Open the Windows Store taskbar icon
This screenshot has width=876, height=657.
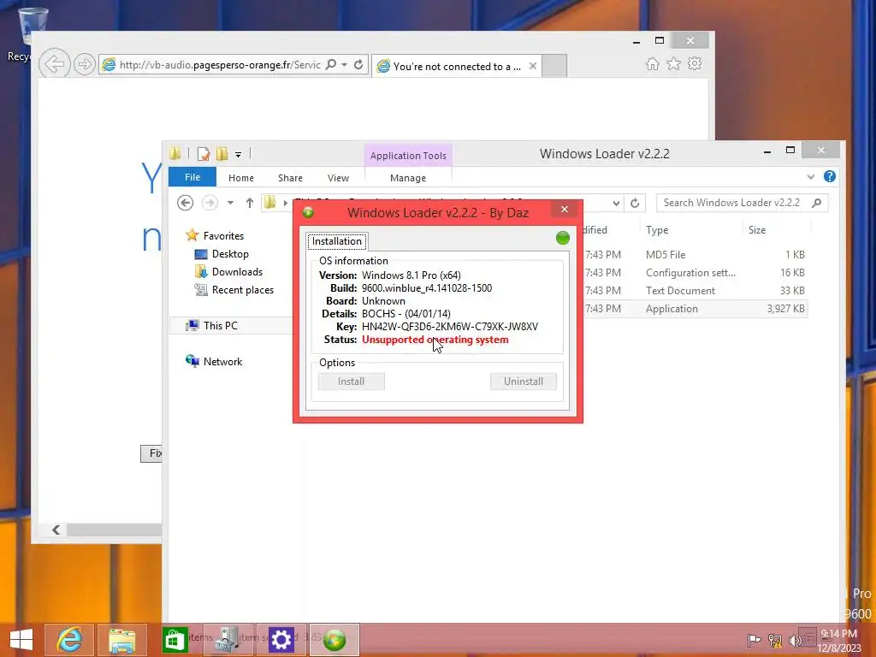pyautogui.click(x=175, y=640)
